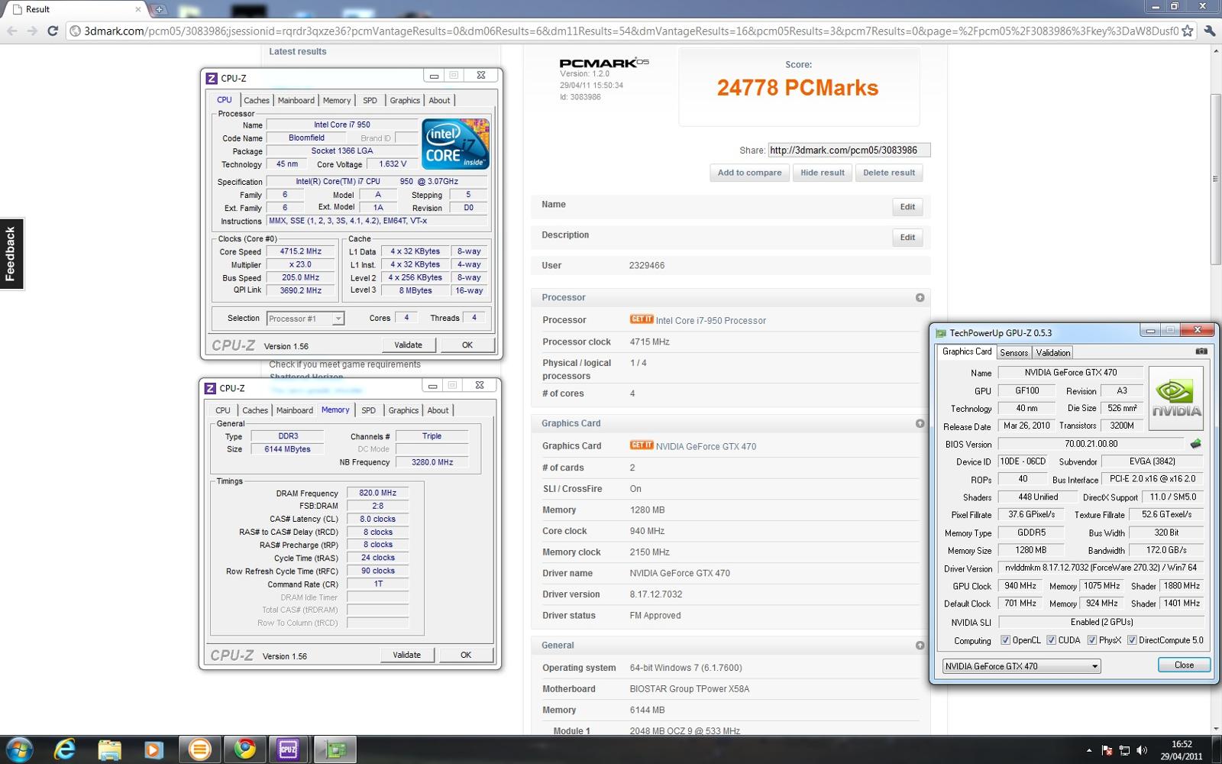The image size is (1222, 764).
Task: Open Windows Explorer folder in taskbar
Action: tap(109, 749)
